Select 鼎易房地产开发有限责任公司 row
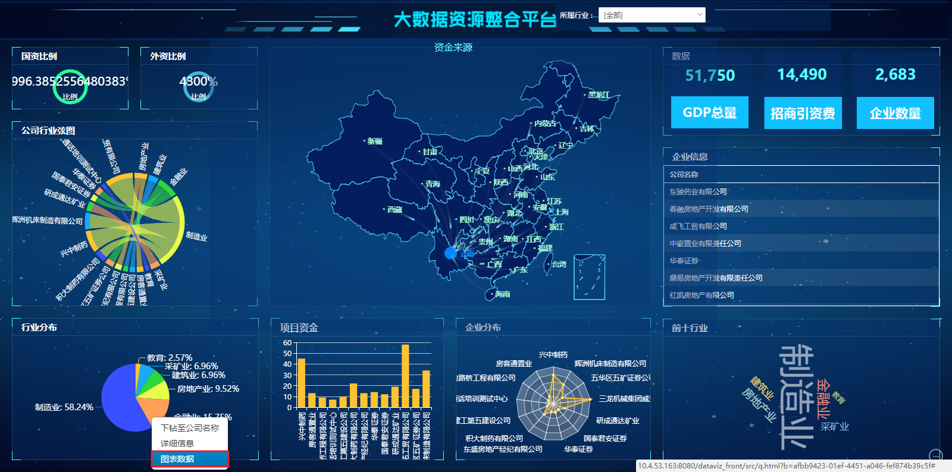 [801, 278]
